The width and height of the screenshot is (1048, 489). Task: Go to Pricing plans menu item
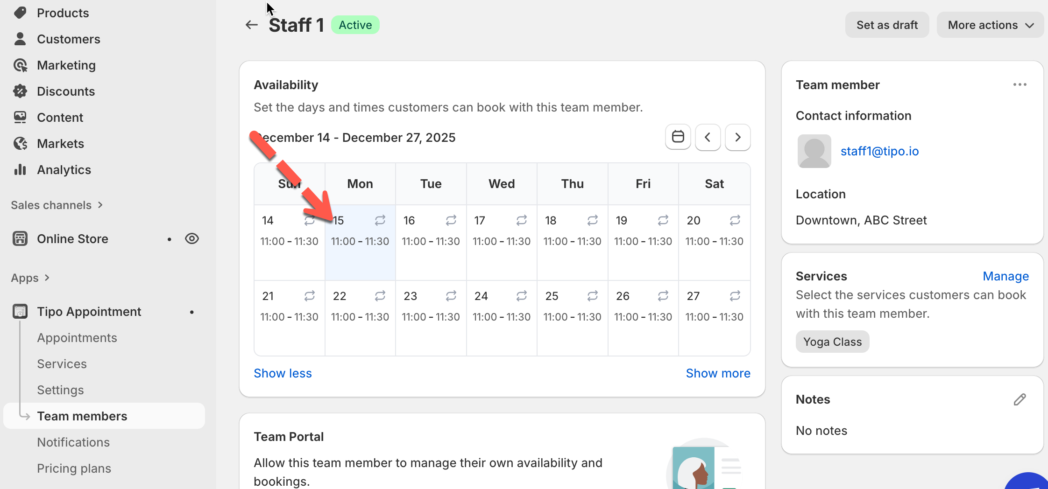[74, 468]
